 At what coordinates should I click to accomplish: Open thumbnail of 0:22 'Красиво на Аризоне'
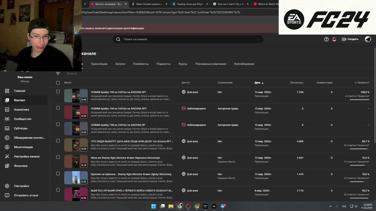click(x=76, y=178)
